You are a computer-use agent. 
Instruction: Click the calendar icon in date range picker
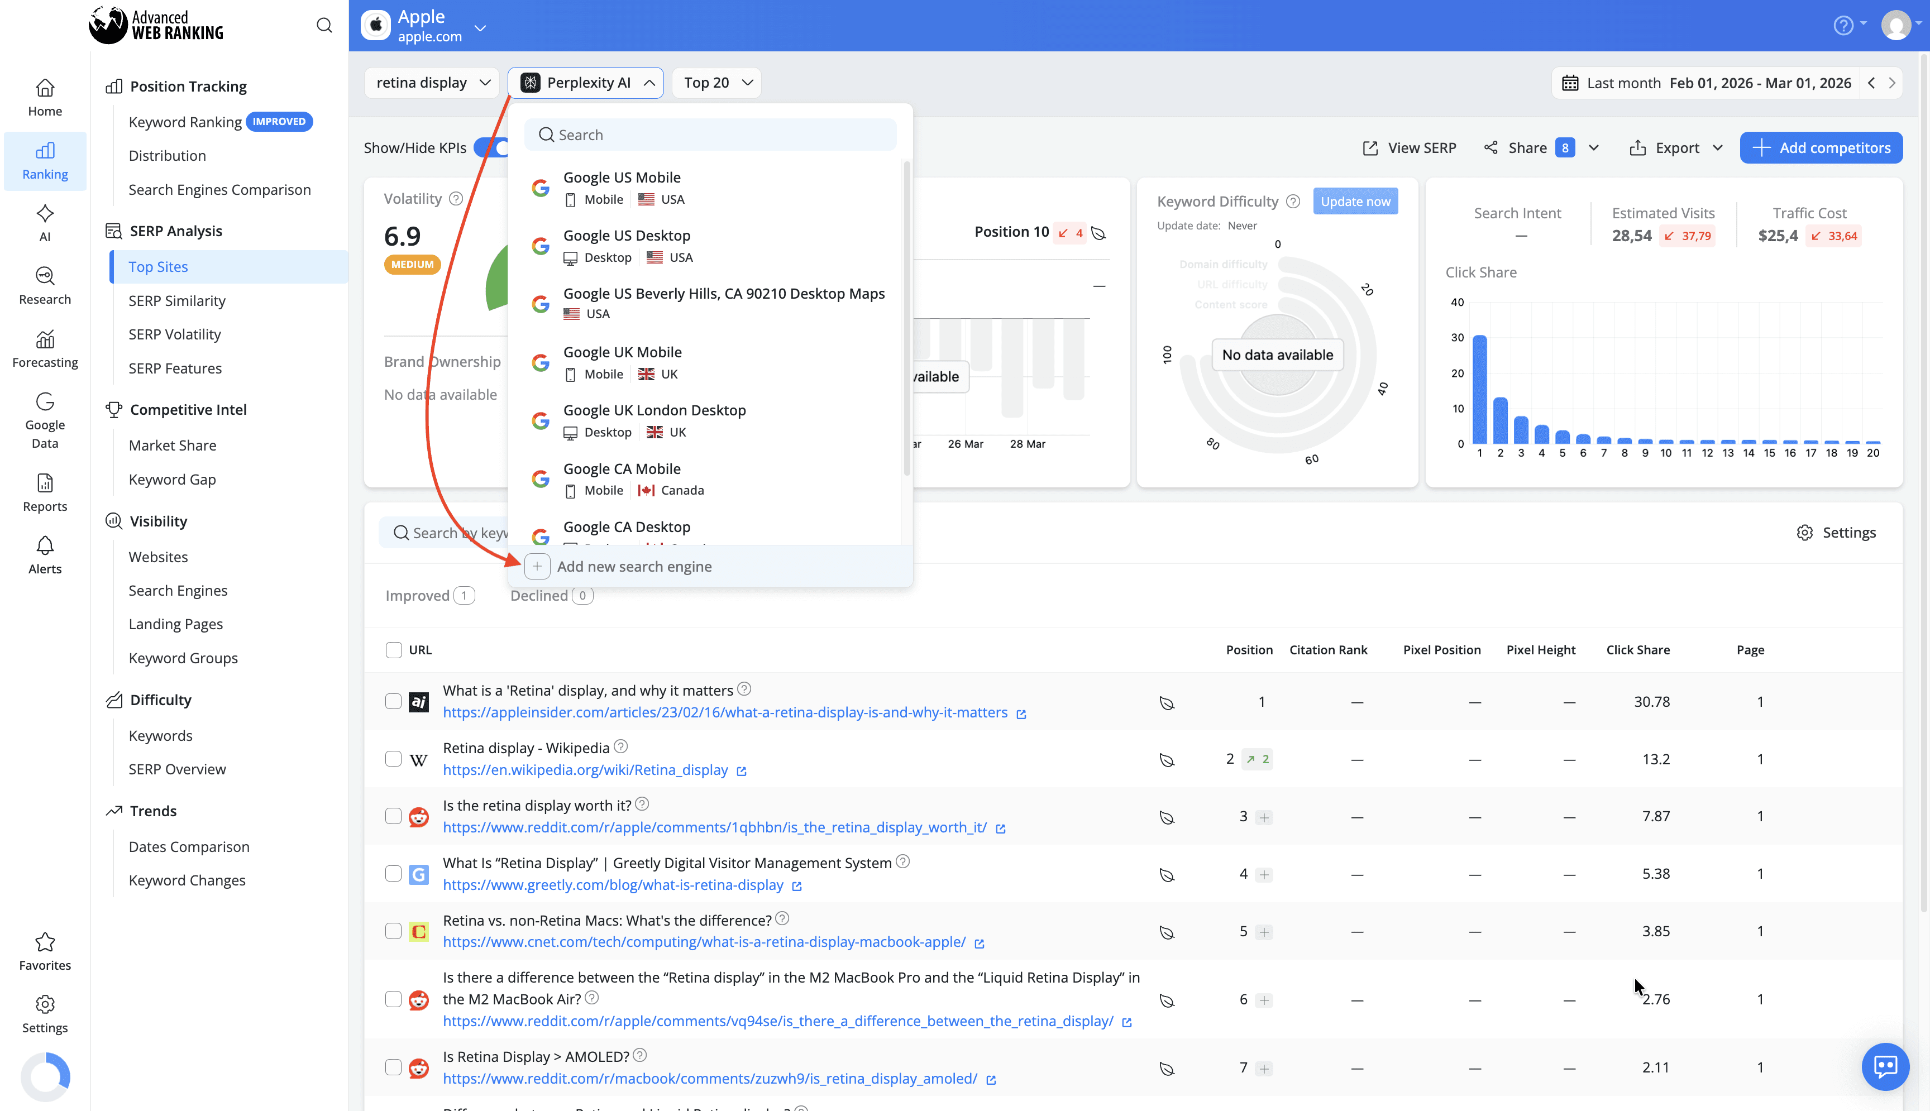[x=1570, y=83]
